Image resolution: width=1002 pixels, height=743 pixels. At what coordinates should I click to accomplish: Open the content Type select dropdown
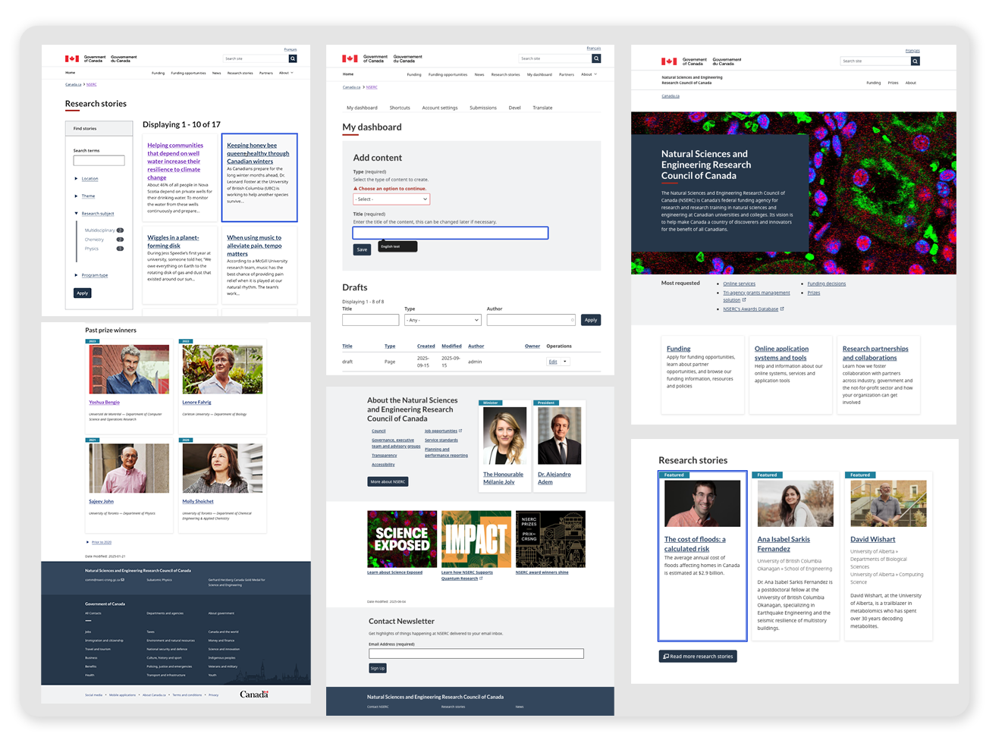click(x=391, y=199)
